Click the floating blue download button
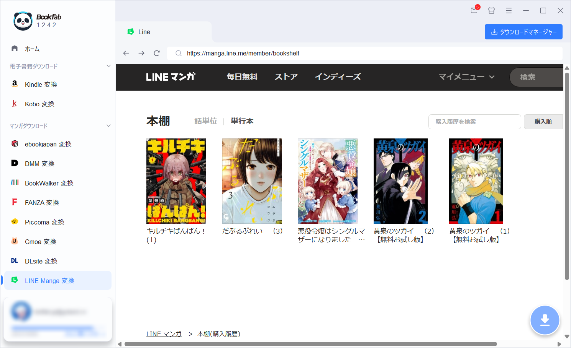 545,320
